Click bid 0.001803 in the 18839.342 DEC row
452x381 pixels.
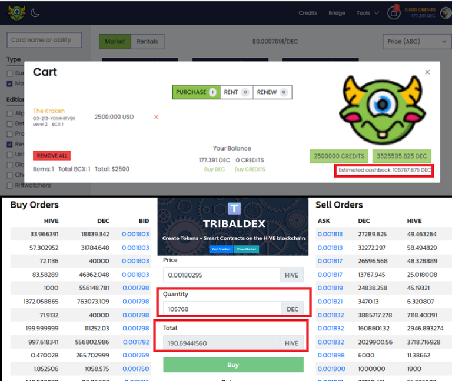point(135,234)
